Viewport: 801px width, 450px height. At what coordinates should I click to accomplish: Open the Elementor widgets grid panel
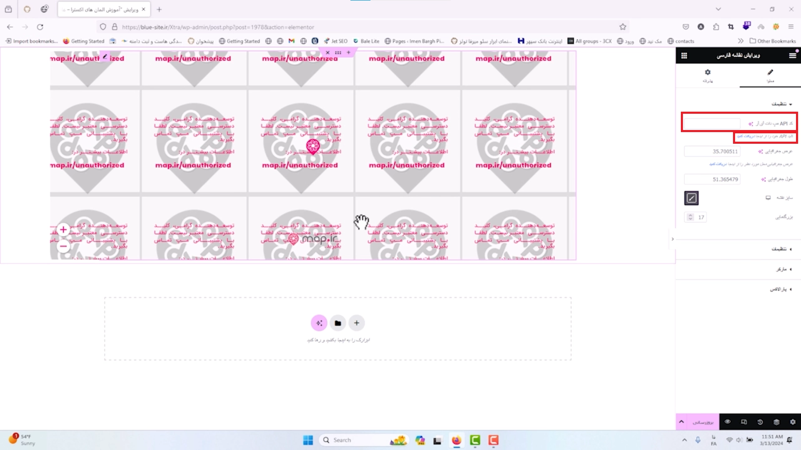(x=684, y=55)
